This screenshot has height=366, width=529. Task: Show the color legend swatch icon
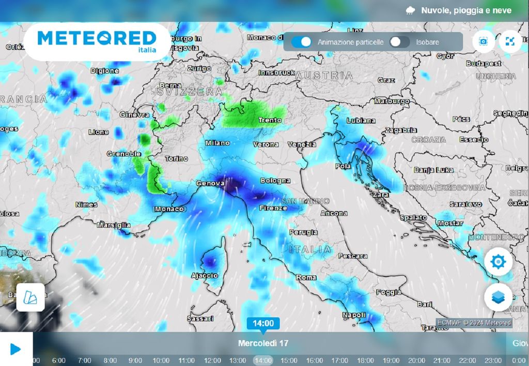click(x=30, y=297)
